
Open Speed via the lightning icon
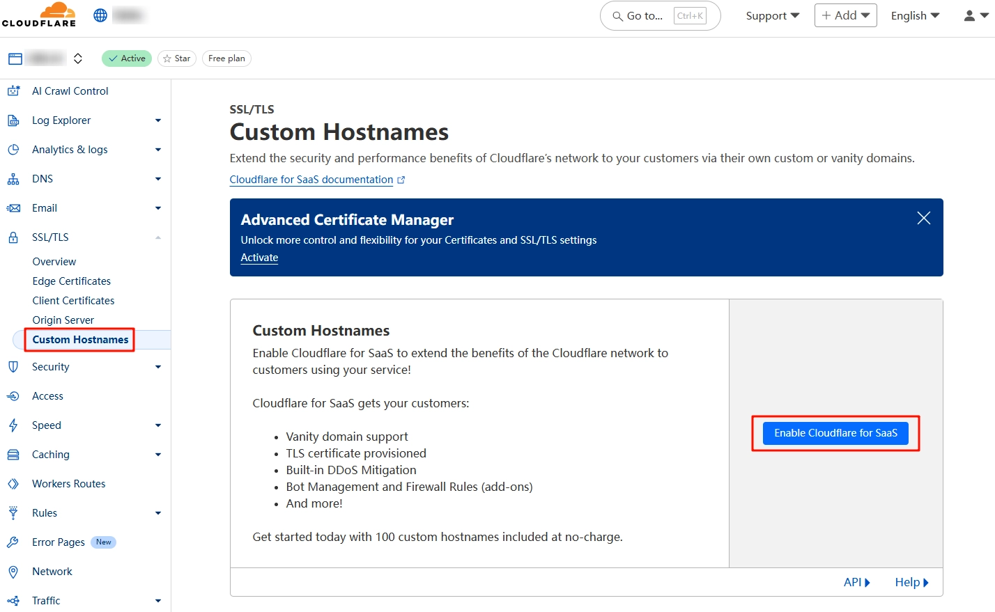pyautogui.click(x=14, y=425)
